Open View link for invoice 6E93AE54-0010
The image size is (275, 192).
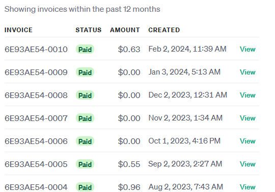(248, 49)
